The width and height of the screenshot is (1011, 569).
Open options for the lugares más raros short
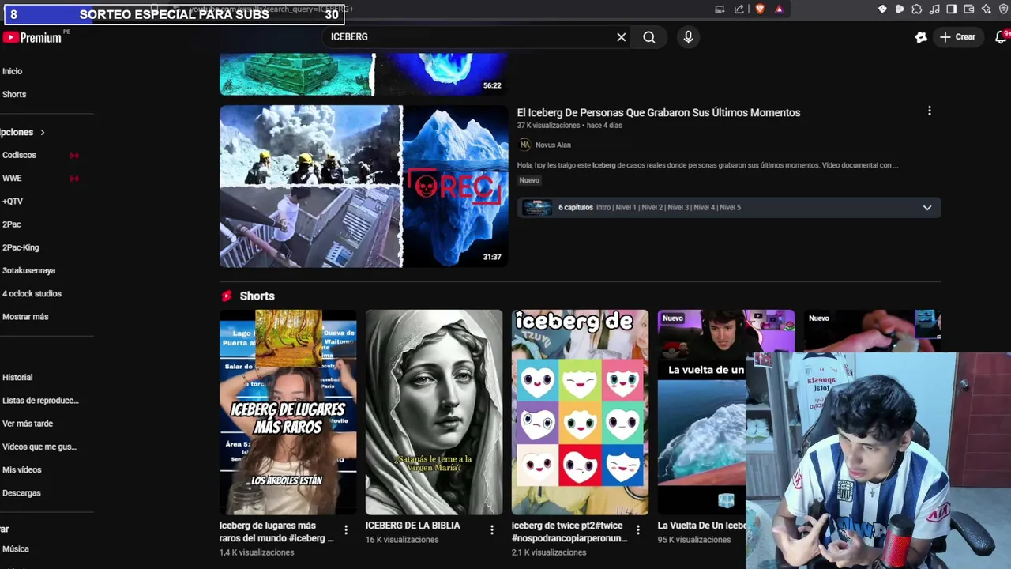pos(345,530)
